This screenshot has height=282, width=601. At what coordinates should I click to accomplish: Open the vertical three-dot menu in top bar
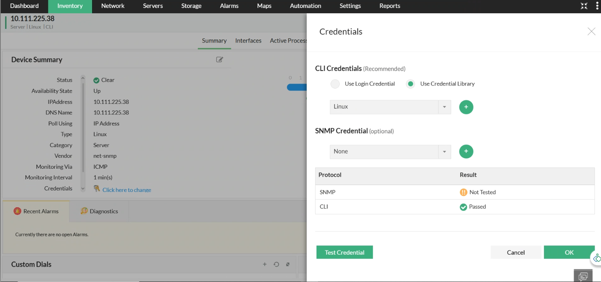point(597,6)
